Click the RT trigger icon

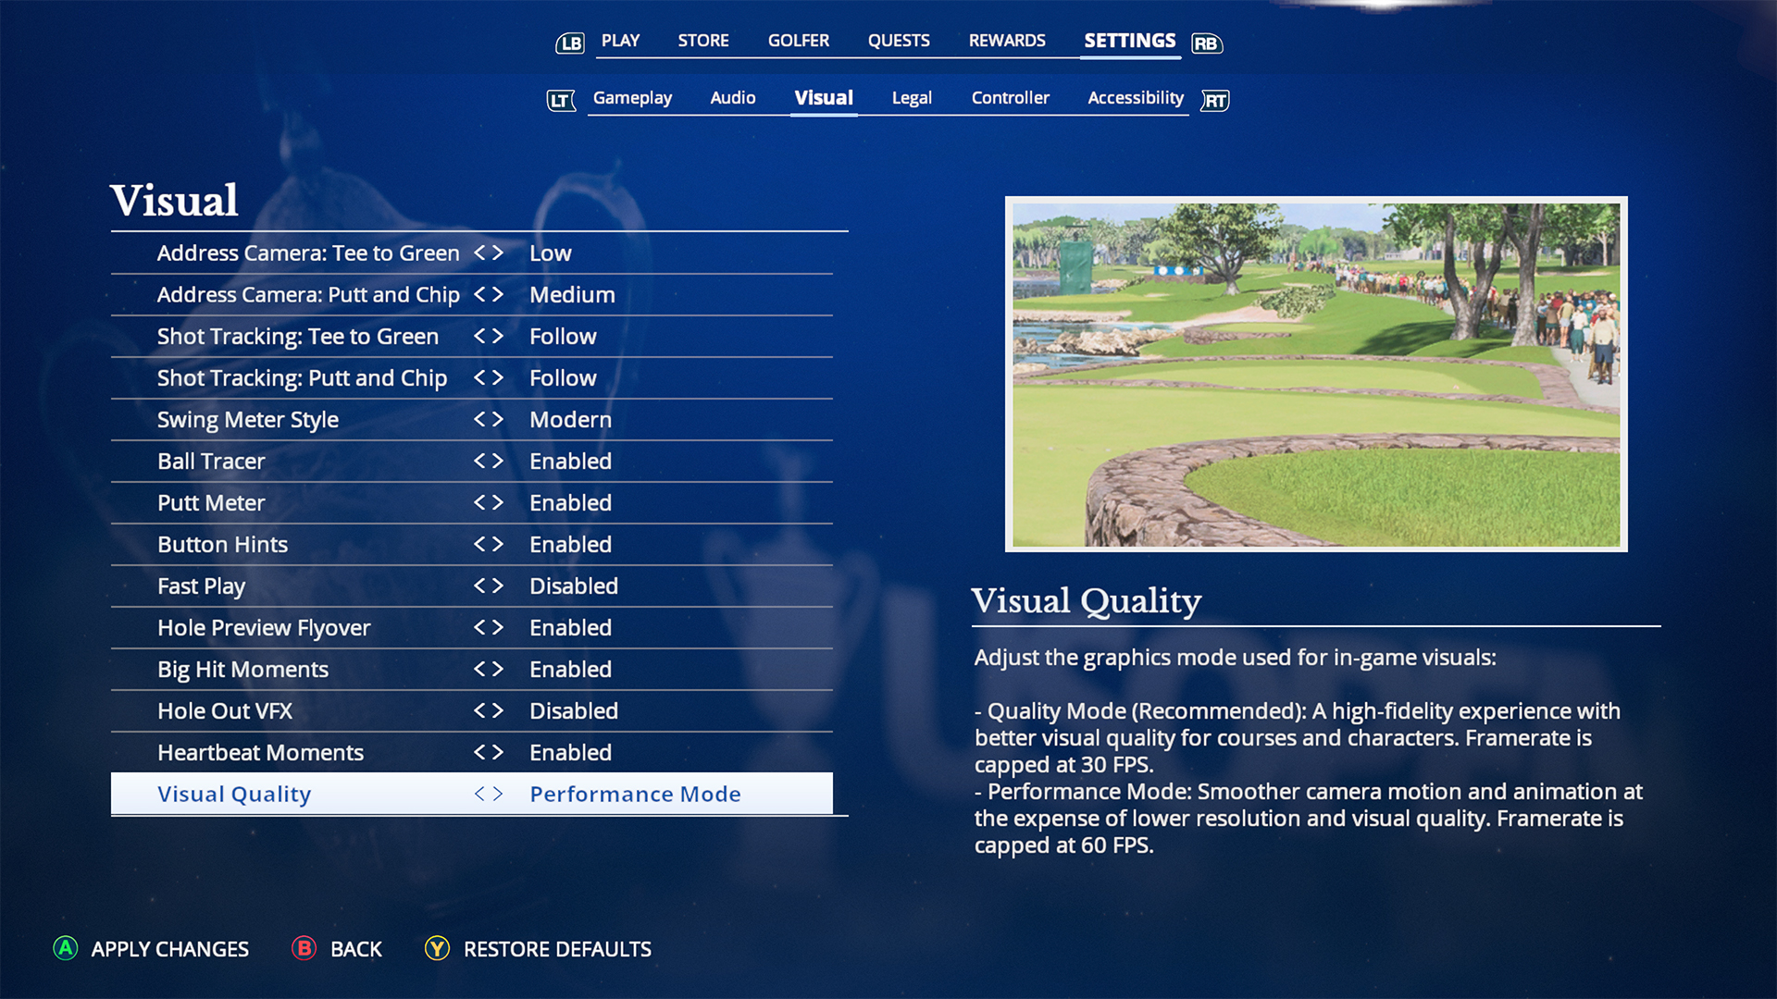tap(1215, 99)
